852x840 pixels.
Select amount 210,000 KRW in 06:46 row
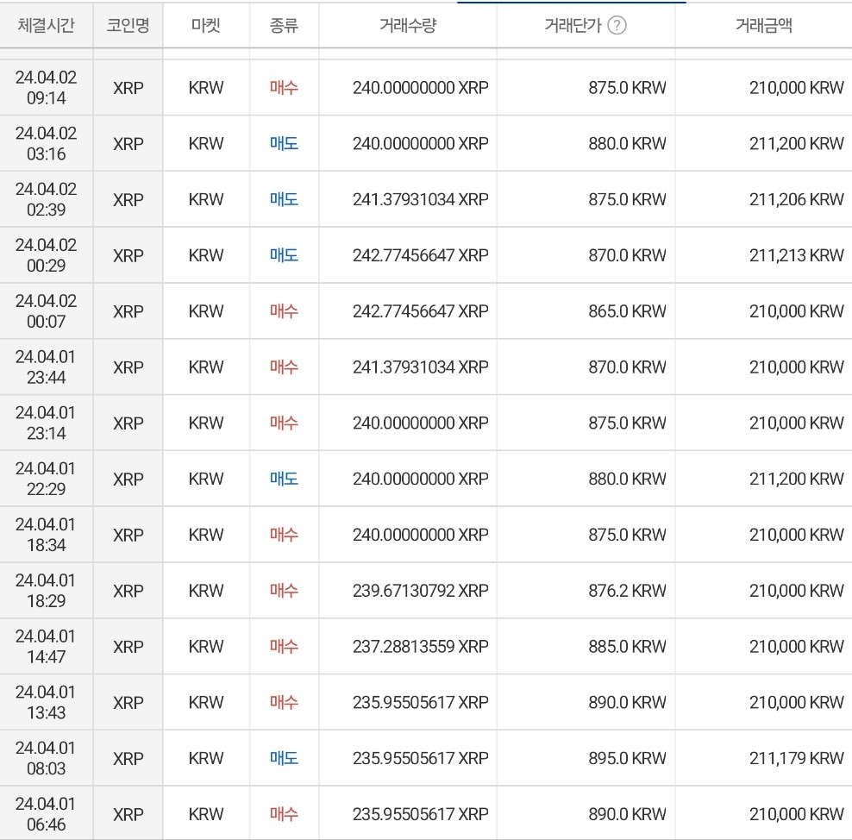click(x=797, y=814)
